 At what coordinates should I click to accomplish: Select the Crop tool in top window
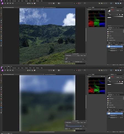coord(1,13)
